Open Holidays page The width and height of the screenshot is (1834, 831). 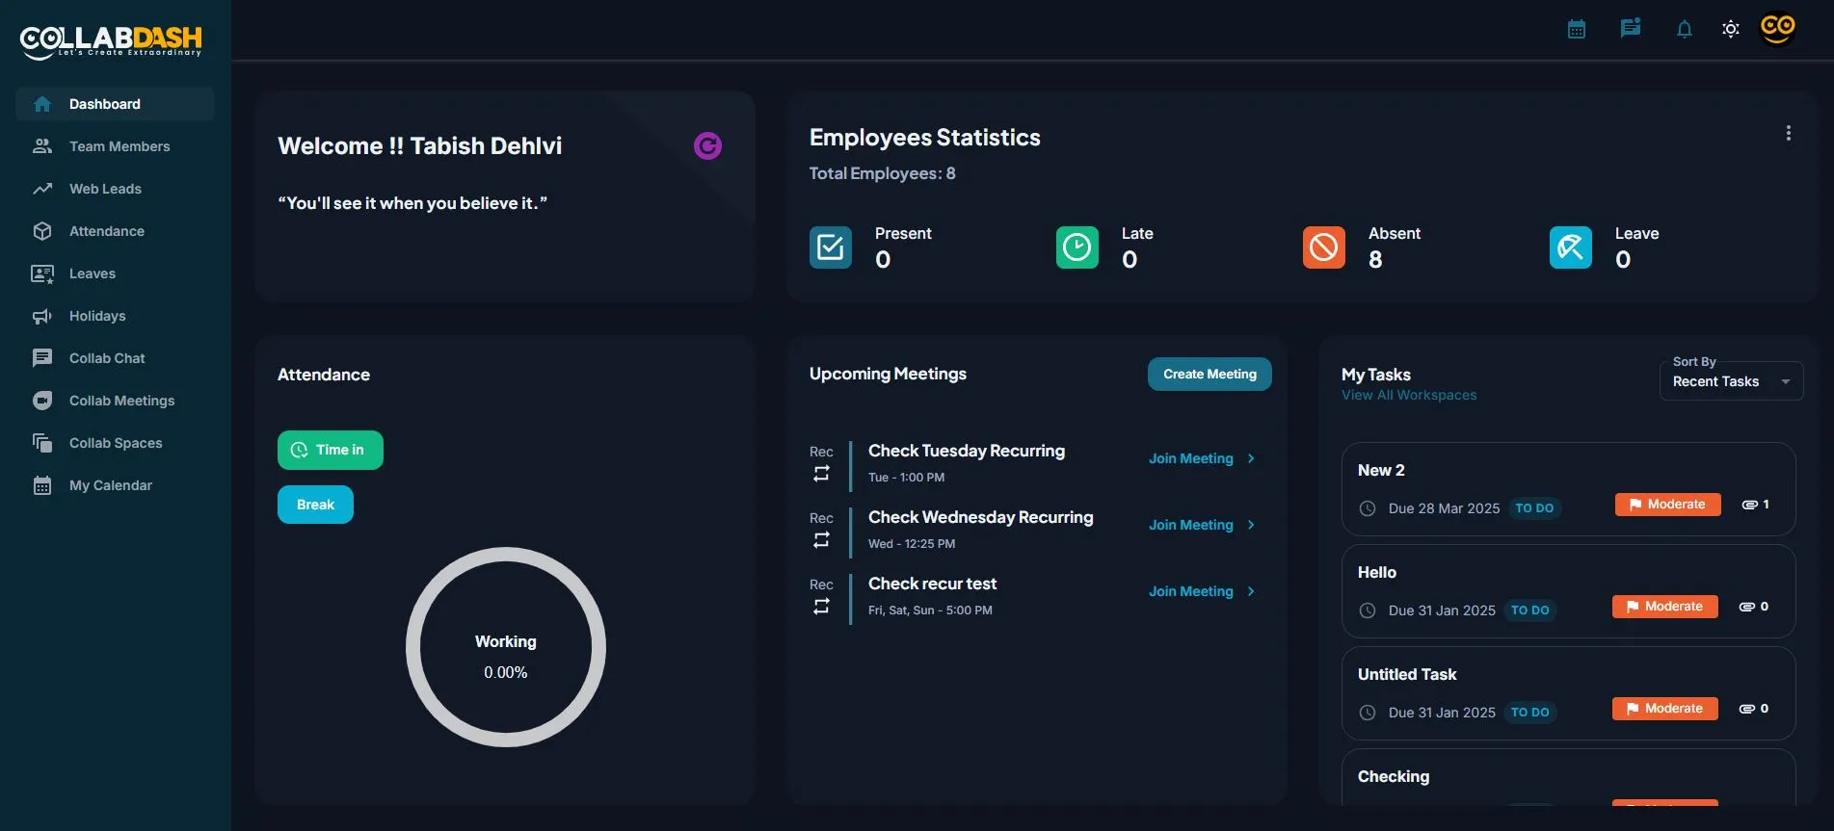(115, 316)
